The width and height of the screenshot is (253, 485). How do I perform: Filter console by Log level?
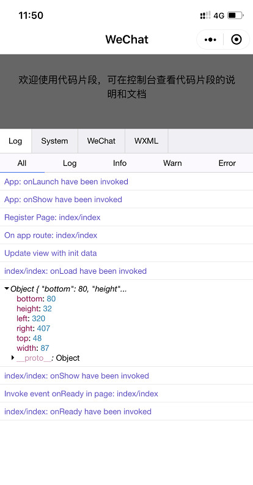[x=70, y=163]
